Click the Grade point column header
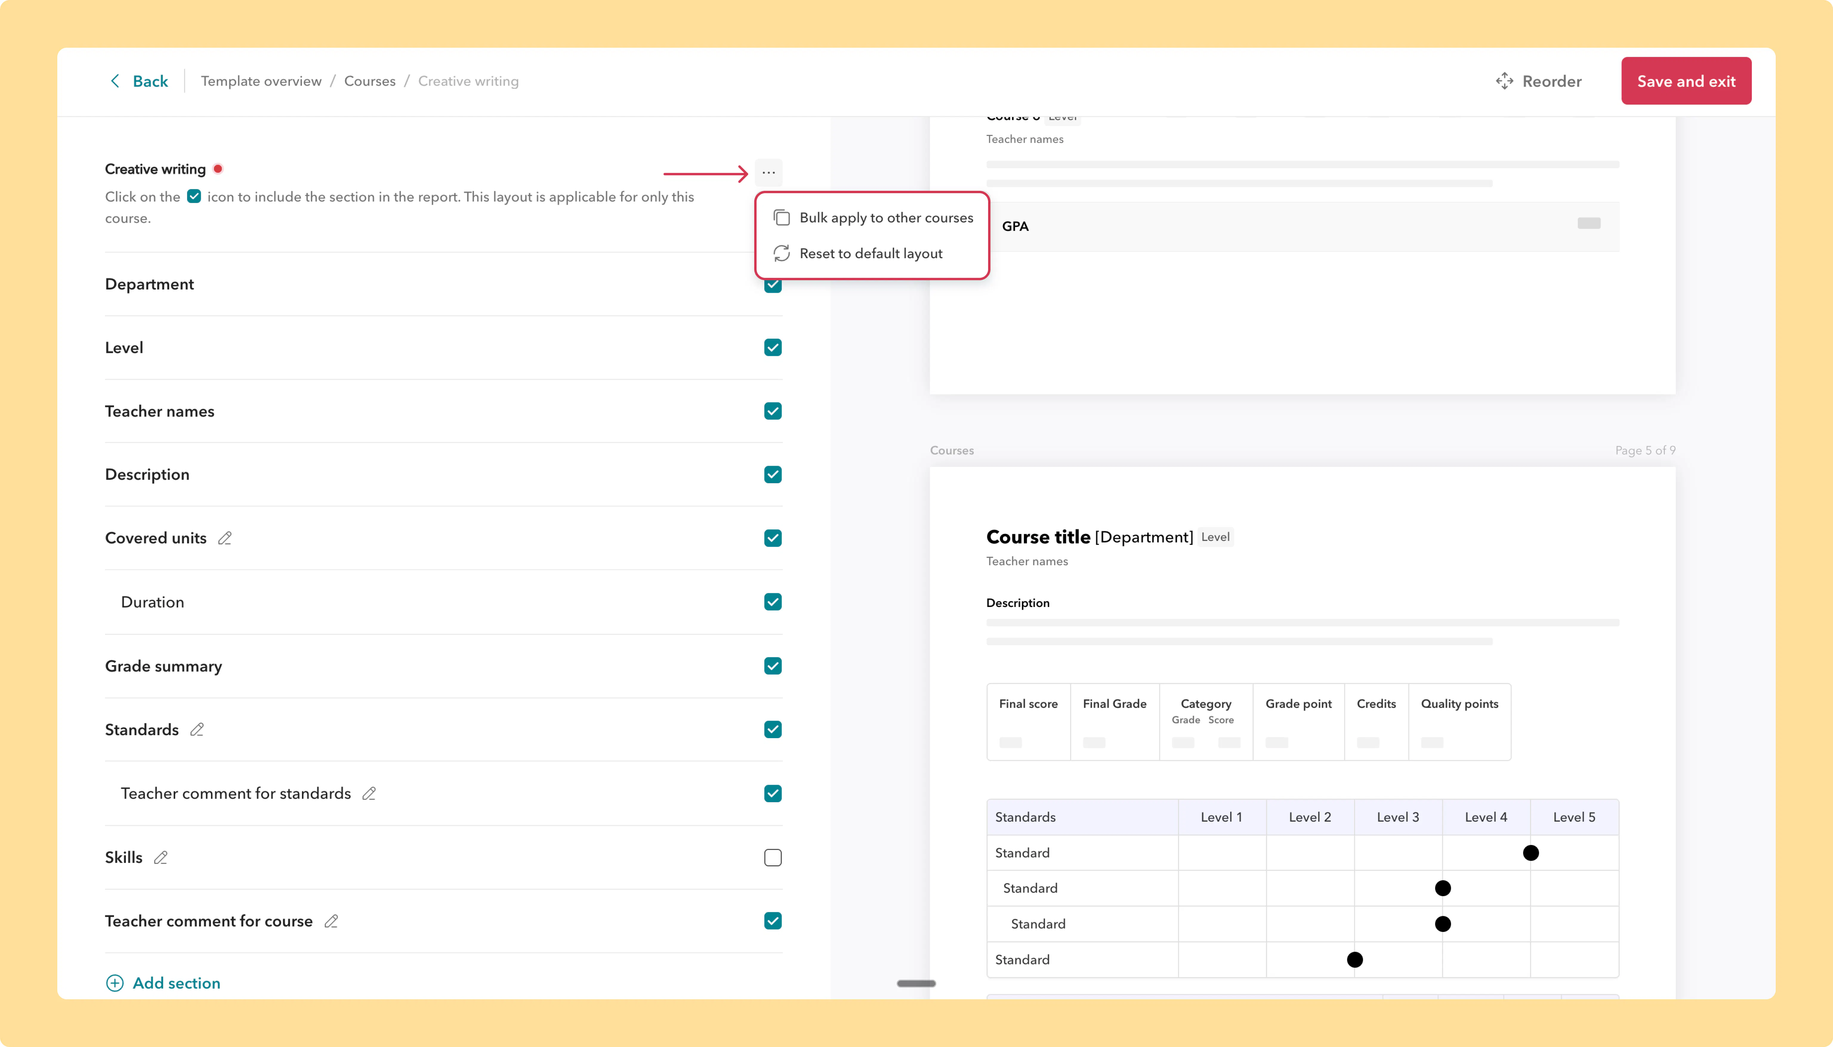The height and width of the screenshot is (1047, 1833). (x=1298, y=704)
